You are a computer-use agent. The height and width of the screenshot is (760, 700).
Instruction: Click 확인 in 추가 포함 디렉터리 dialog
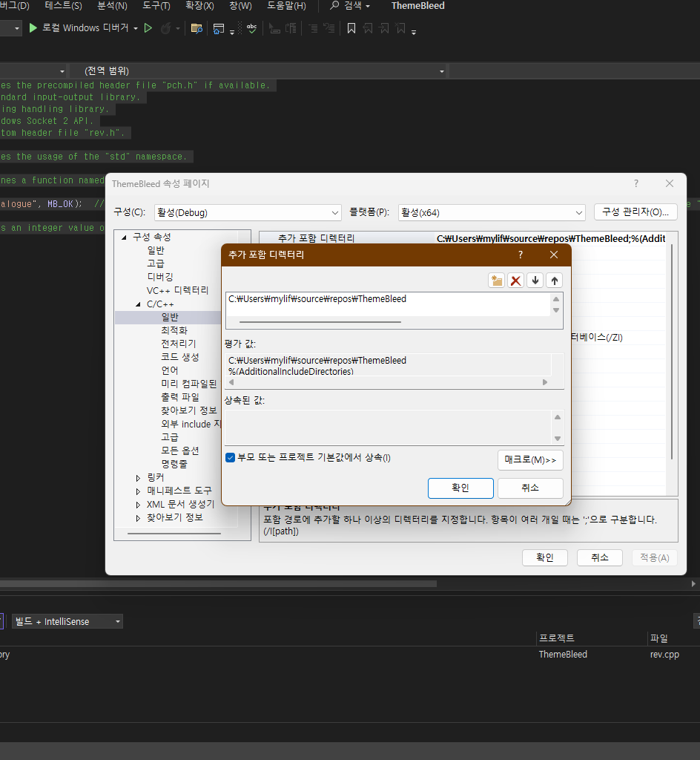coord(460,488)
